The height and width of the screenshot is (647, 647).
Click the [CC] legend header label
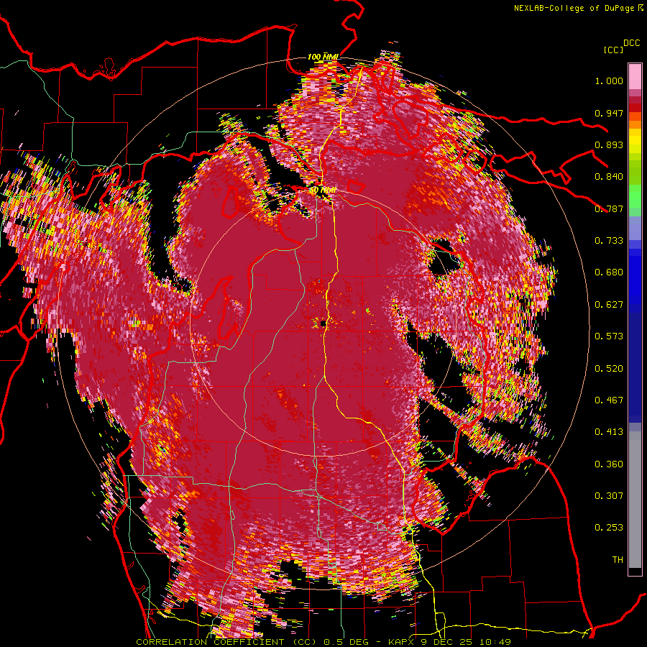tap(613, 50)
